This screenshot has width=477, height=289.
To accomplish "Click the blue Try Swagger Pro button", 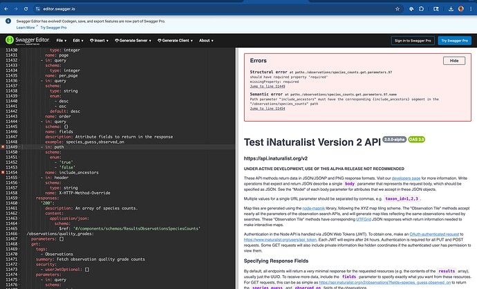I will [454, 41].
